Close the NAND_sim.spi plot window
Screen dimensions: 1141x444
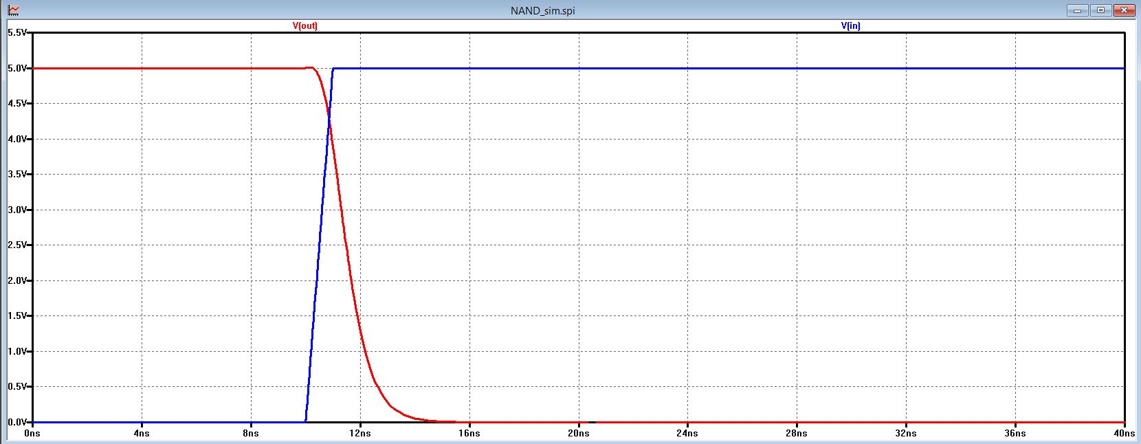pos(1125,10)
